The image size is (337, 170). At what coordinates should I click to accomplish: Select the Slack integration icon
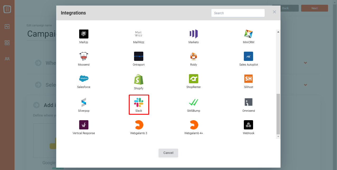[x=139, y=102]
